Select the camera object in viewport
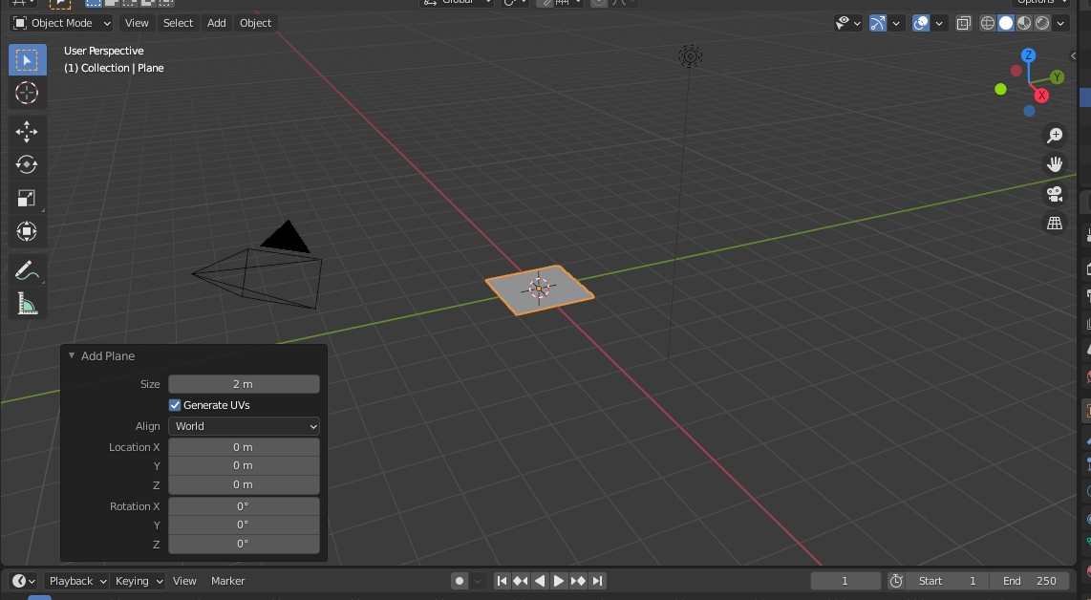Viewport: 1091px width, 600px height. coord(257,265)
